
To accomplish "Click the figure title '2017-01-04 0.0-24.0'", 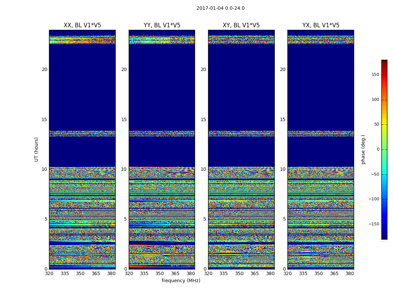I will tap(220, 8).
